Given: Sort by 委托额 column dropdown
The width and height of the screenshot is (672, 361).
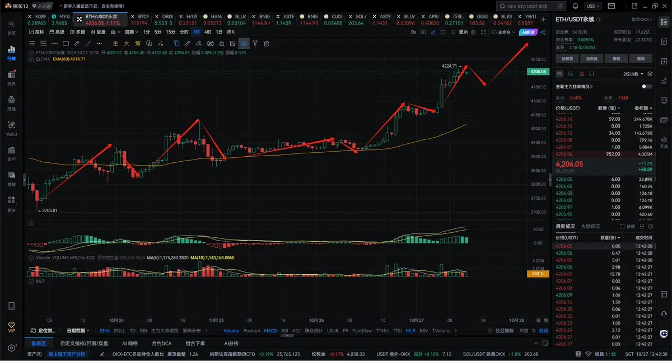Looking at the screenshot, I should pos(643,108).
